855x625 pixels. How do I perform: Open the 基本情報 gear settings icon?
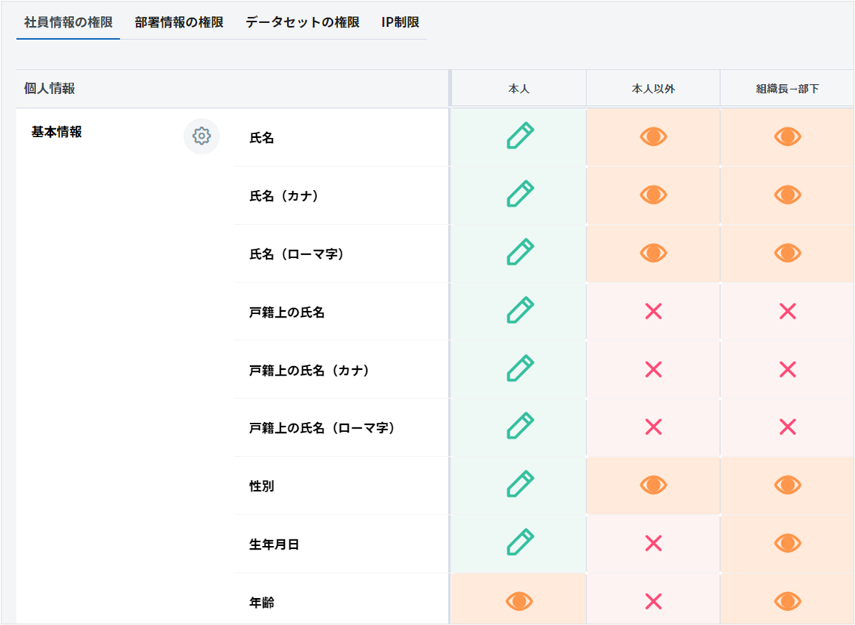pos(202,136)
